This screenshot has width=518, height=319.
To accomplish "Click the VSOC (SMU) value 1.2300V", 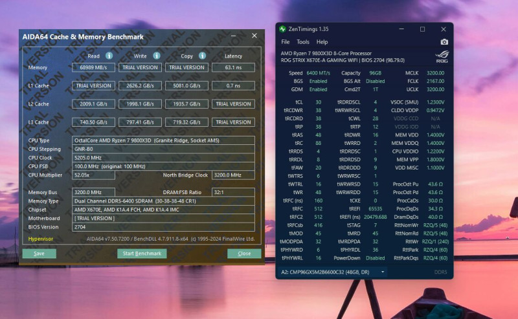I will [435, 102].
